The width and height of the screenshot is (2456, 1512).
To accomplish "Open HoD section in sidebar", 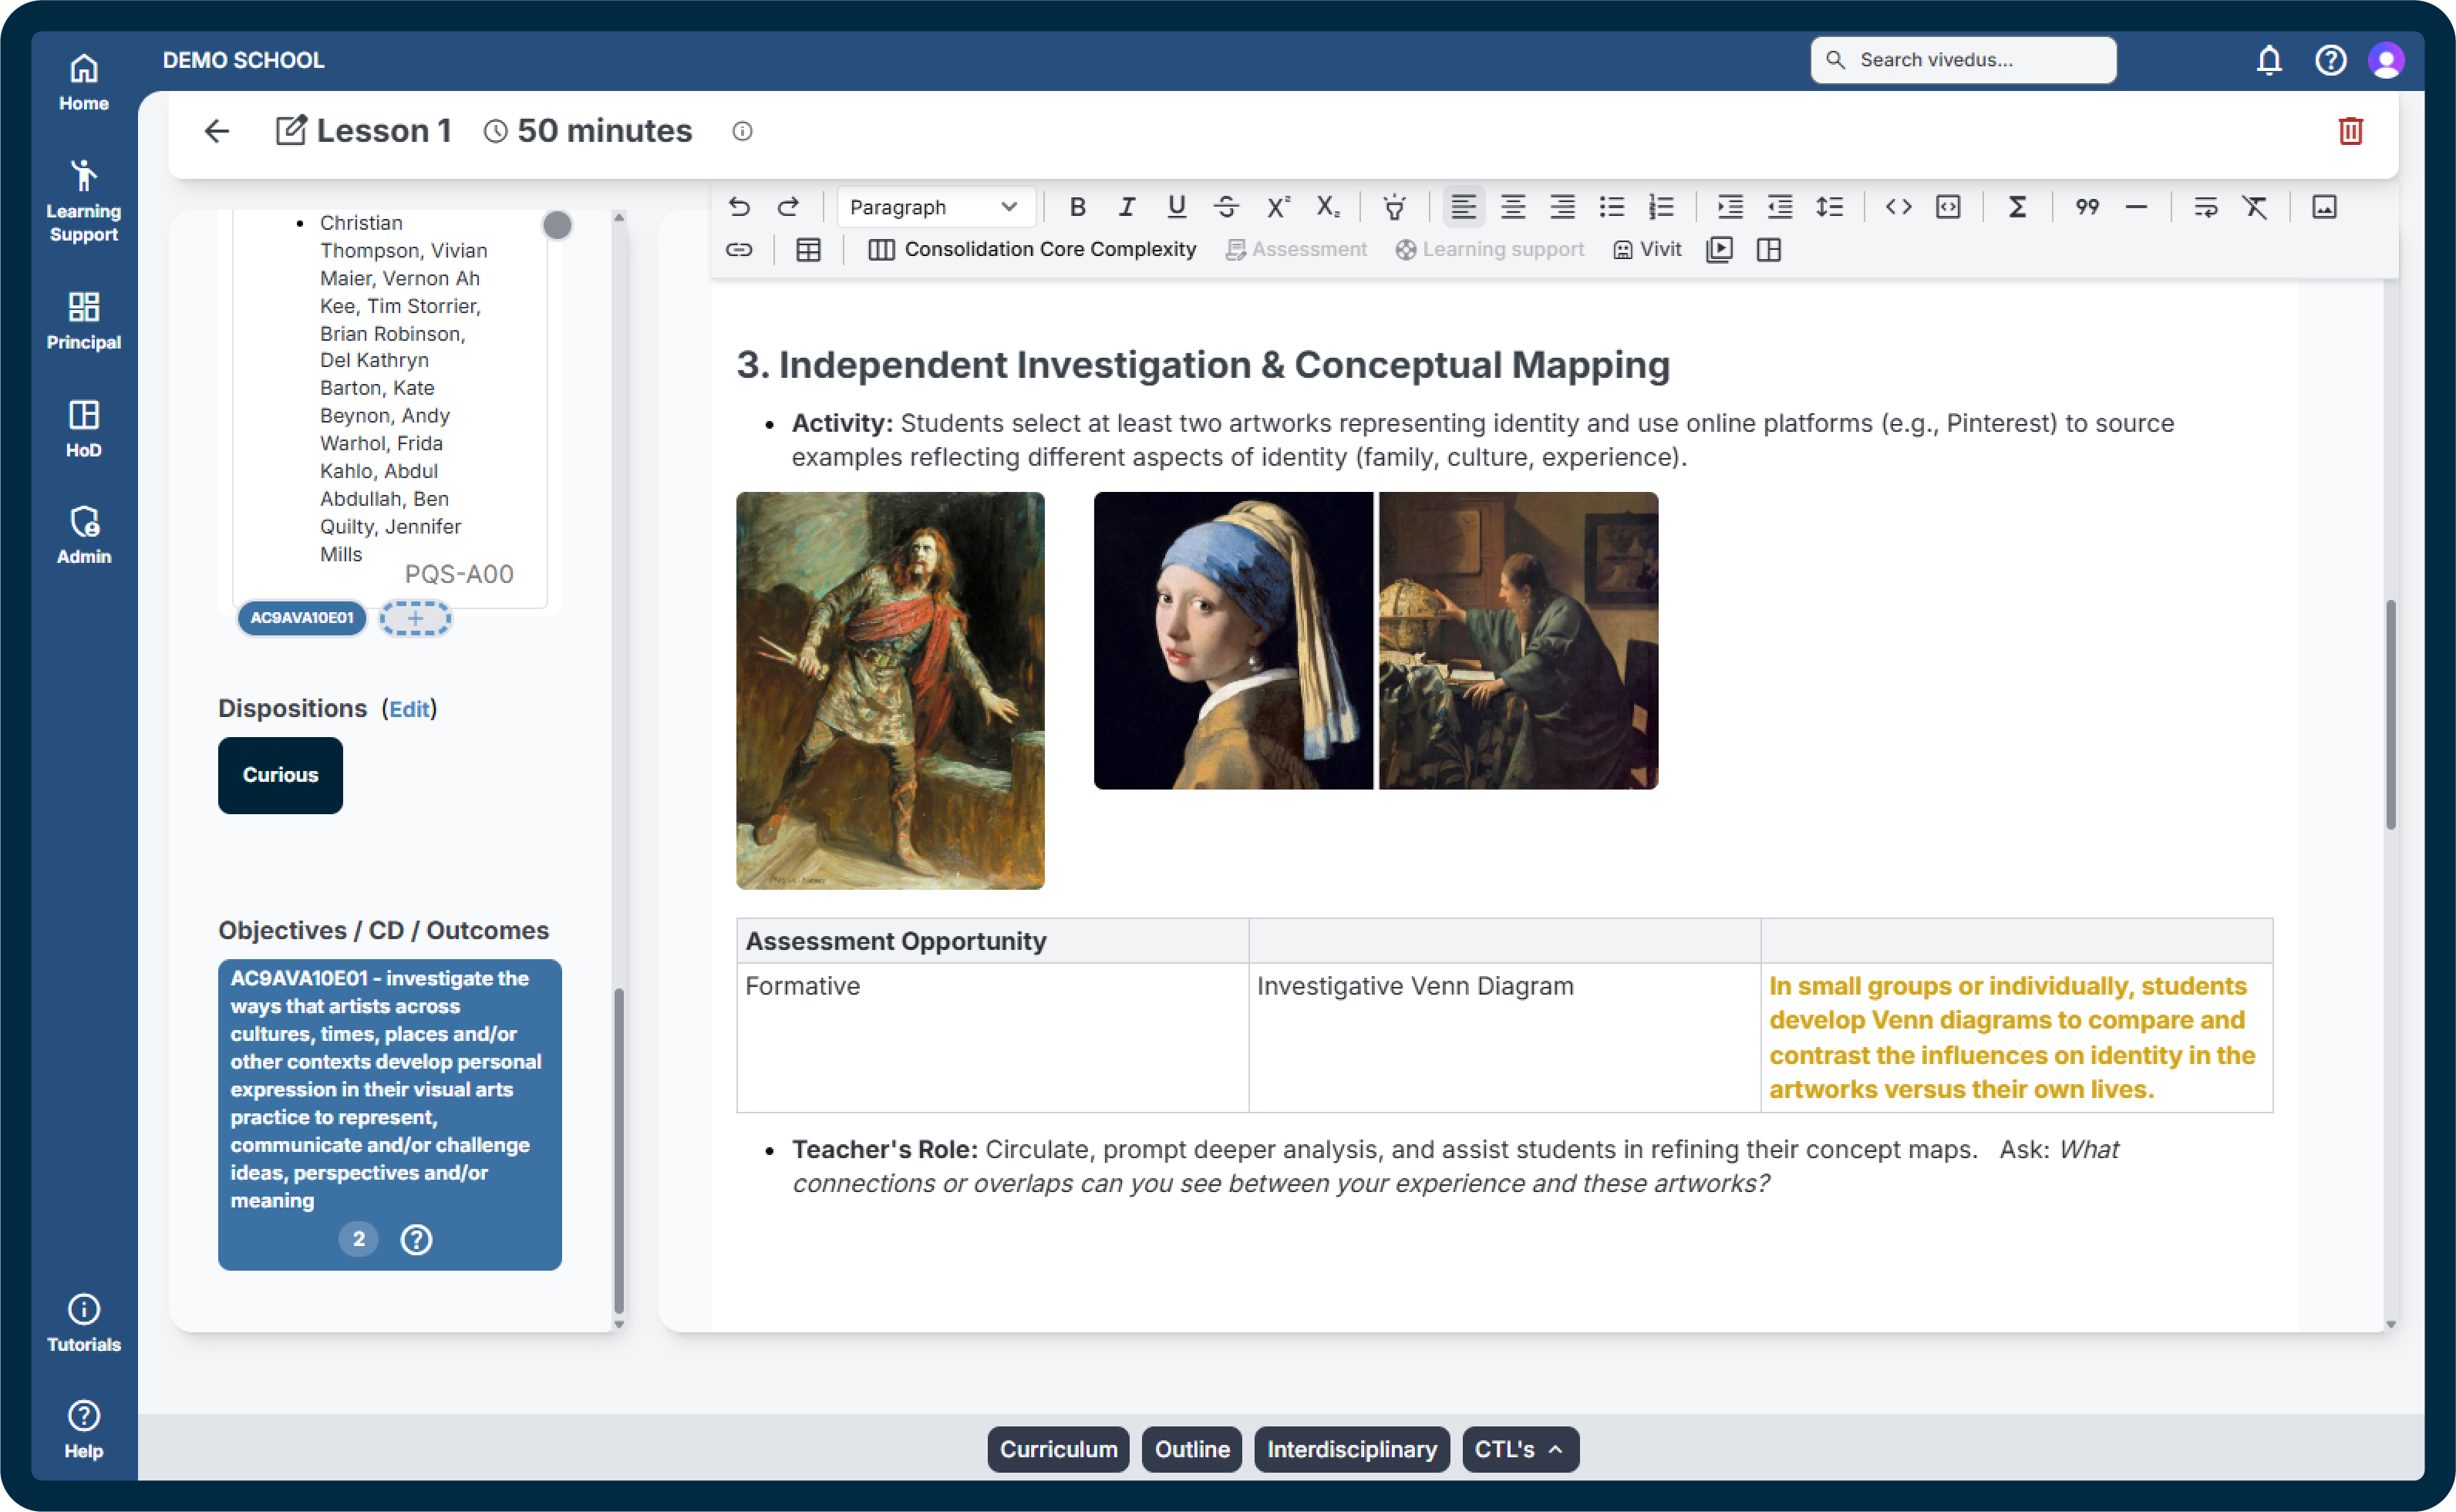I will (x=83, y=429).
